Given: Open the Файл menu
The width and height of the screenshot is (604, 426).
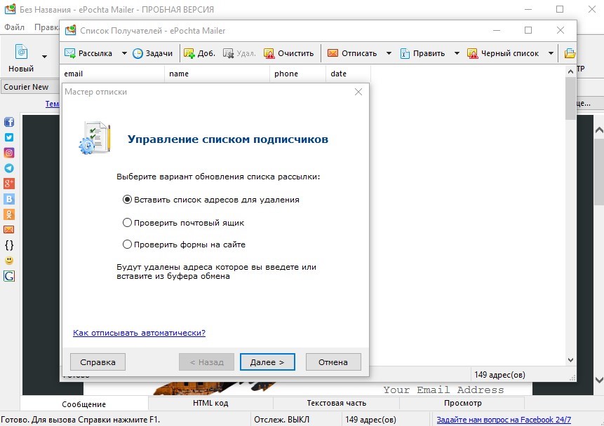Looking at the screenshot, I should click(14, 27).
